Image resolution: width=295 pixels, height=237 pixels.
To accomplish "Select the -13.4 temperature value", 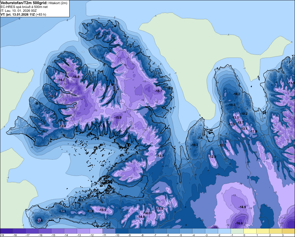I will [39, 221].
